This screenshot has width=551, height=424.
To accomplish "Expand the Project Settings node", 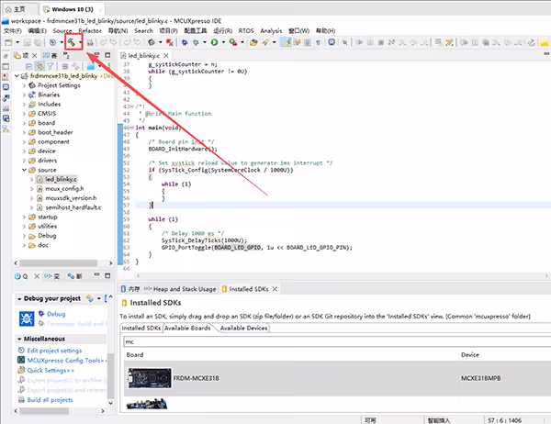I will coord(24,85).
